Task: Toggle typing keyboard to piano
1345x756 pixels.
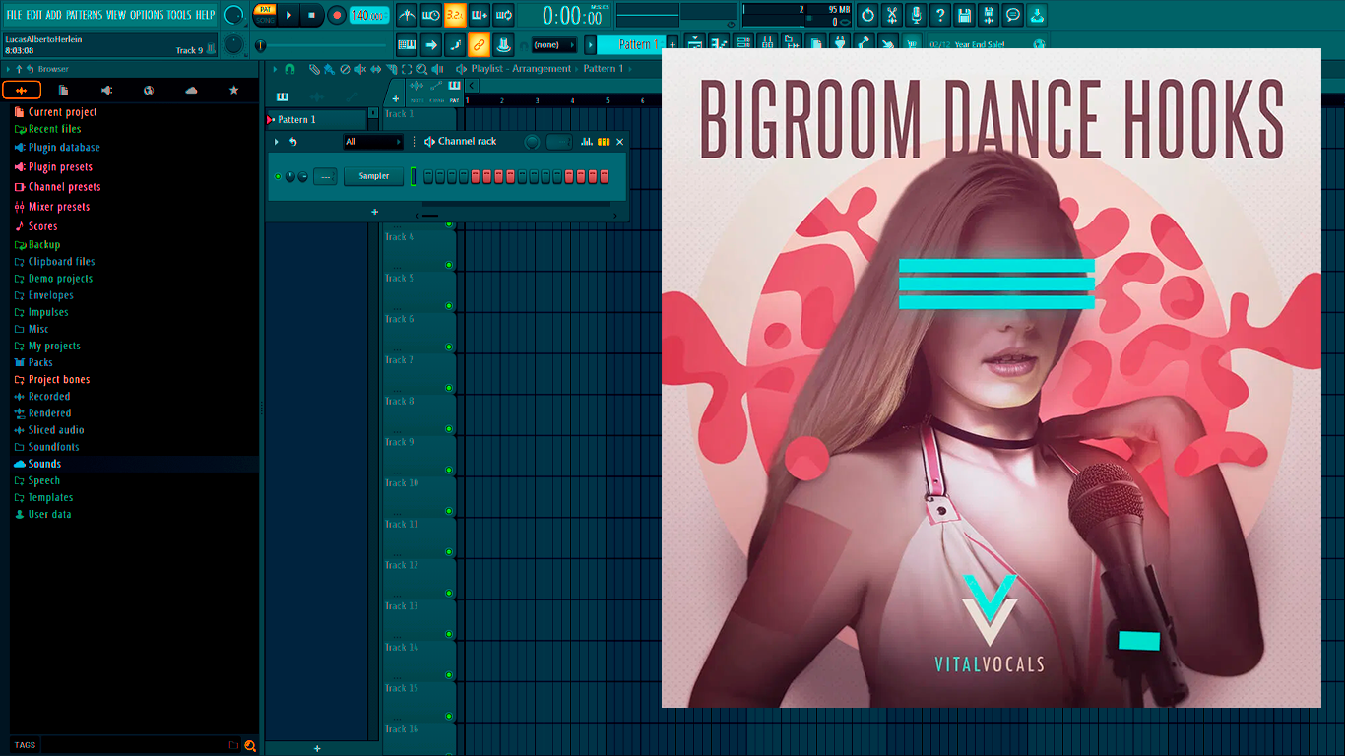Action: pos(407,44)
